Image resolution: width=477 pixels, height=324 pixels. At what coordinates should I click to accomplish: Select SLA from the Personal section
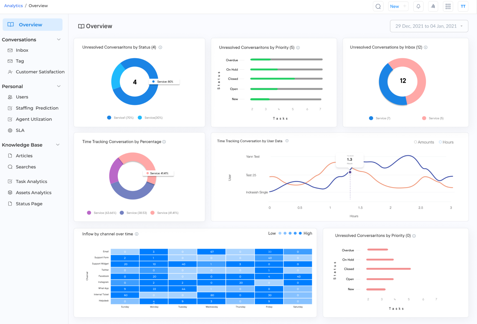point(21,130)
